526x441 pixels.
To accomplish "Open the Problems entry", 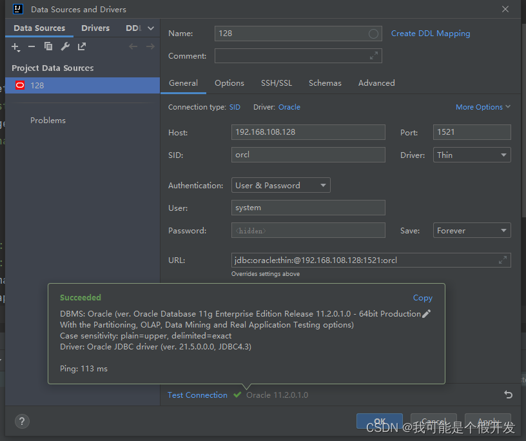I will [x=48, y=121].
